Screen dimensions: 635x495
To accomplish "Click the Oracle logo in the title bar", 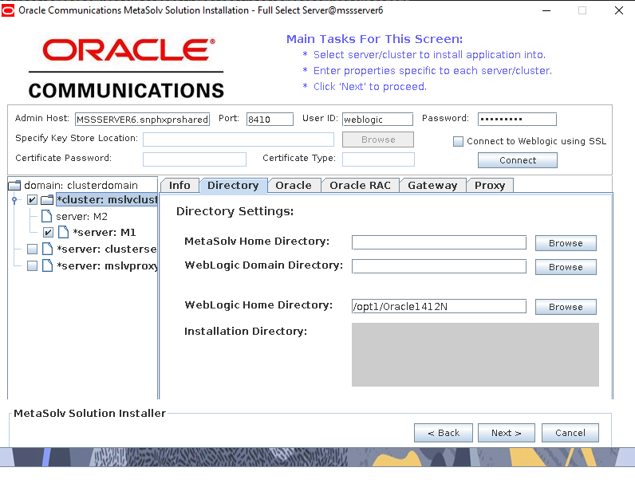I will 8,10.
